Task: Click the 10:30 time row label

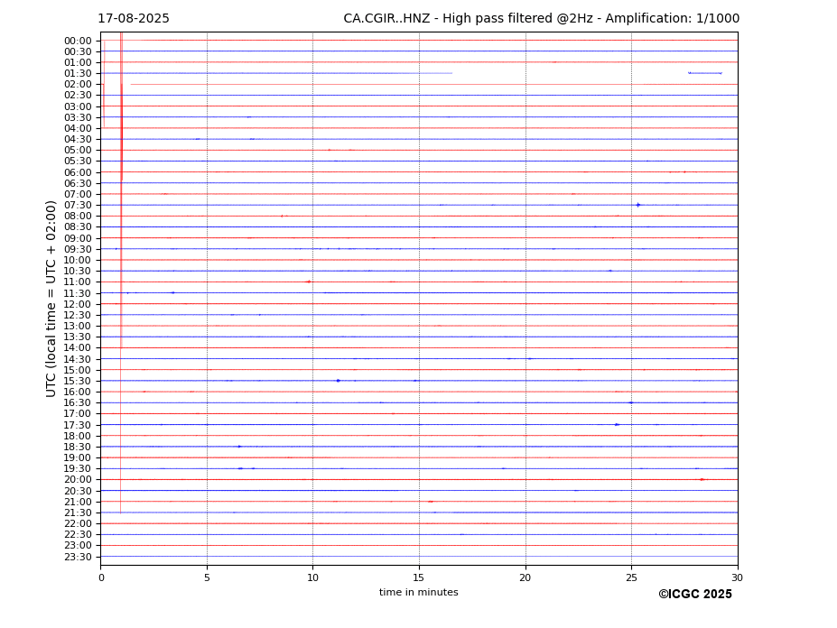Action: pos(78,271)
